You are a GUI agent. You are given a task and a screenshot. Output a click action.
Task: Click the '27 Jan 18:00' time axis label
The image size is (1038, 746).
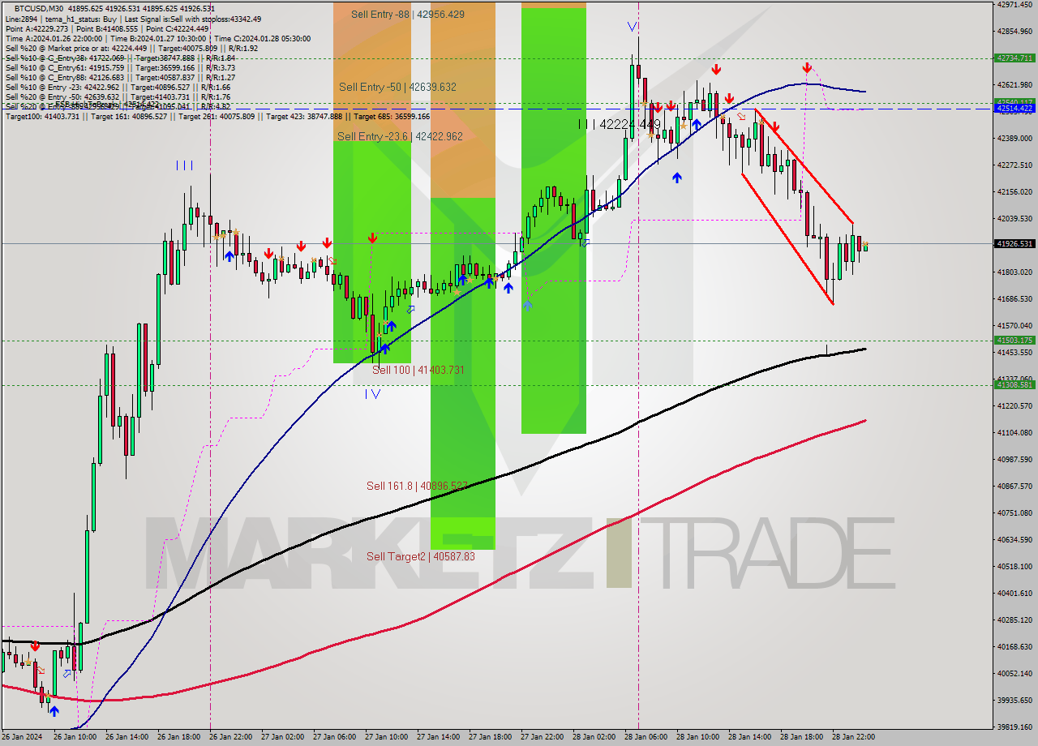pyautogui.click(x=491, y=737)
